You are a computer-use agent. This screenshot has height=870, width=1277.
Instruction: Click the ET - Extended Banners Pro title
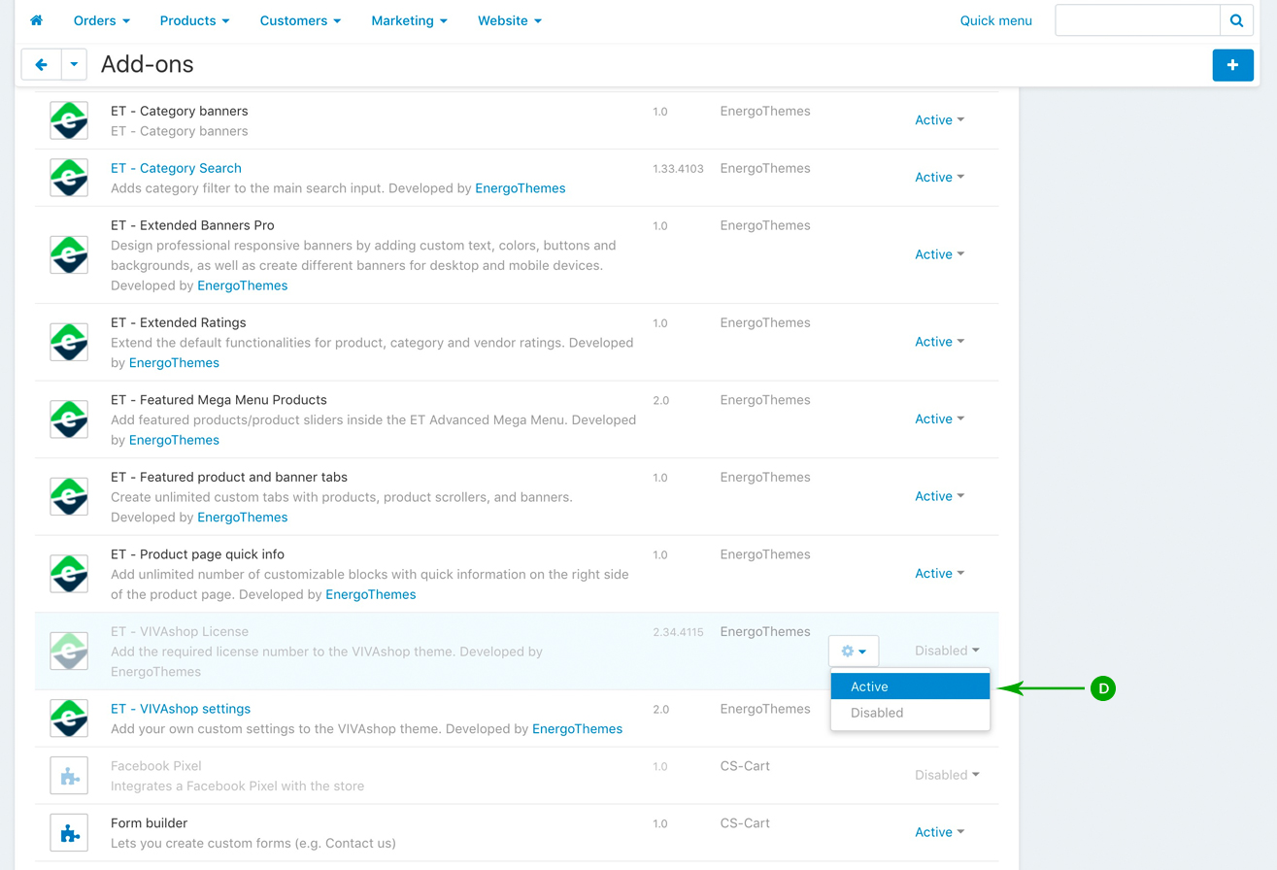192,225
